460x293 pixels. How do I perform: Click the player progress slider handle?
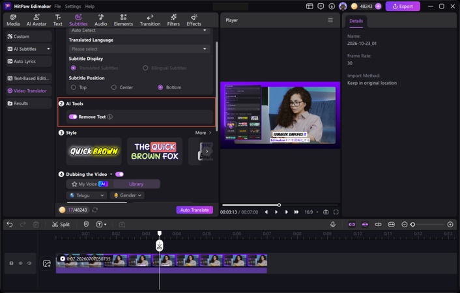pos(279,205)
